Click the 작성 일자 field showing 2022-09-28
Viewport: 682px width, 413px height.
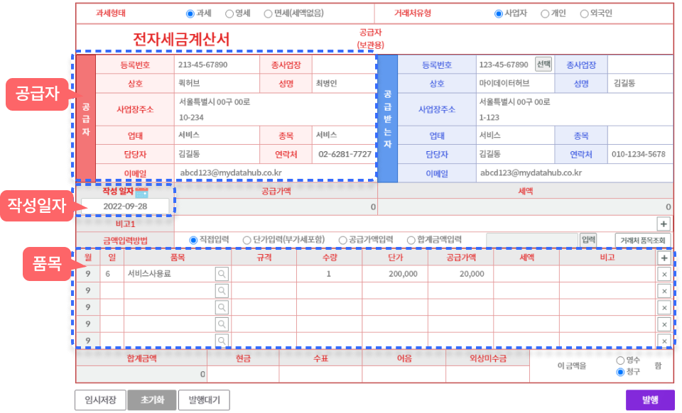coord(125,206)
